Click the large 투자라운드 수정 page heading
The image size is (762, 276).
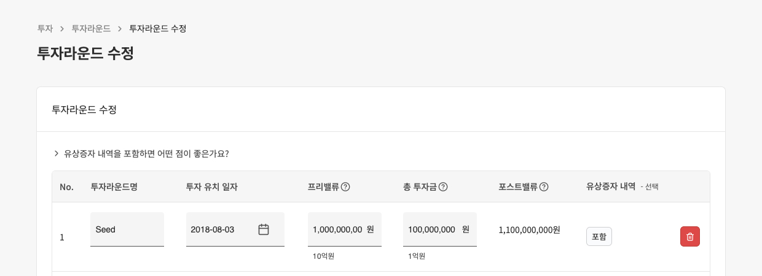click(x=85, y=53)
